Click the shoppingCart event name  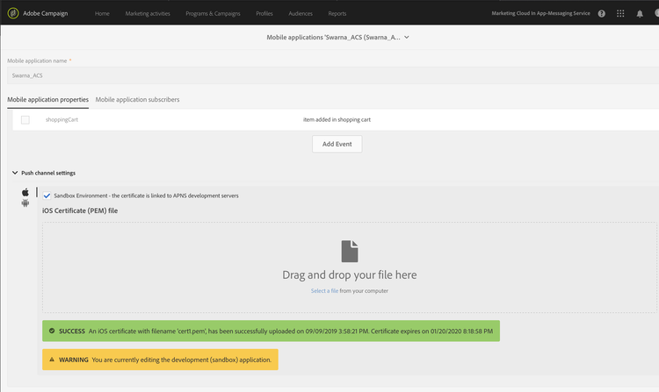coord(62,120)
